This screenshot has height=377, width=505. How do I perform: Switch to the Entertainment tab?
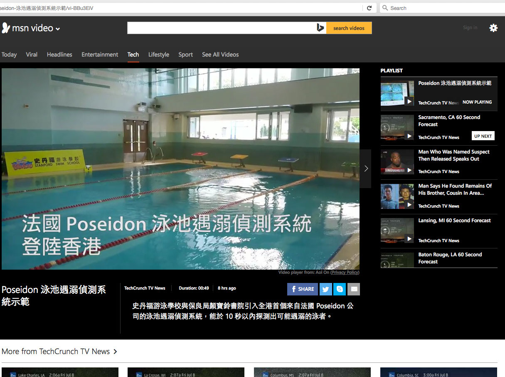pos(100,55)
